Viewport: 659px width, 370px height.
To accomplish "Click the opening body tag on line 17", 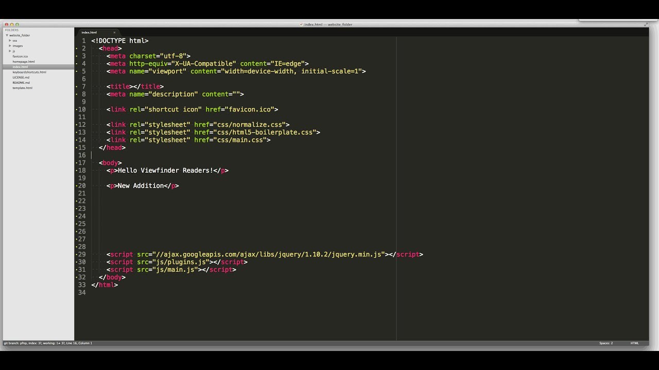I will [x=110, y=163].
